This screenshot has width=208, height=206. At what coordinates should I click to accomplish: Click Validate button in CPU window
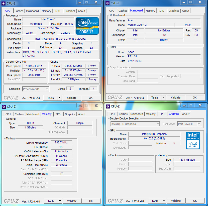coord(72,98)
